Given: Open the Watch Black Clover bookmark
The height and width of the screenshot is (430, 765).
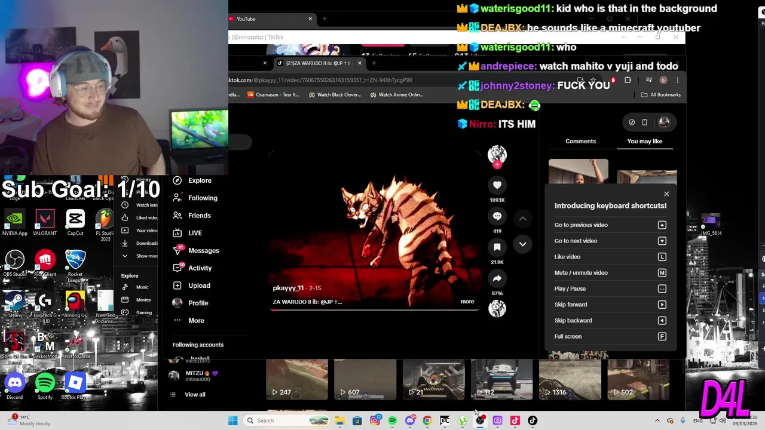Looking at the screenshot, I should coord(335,95).
